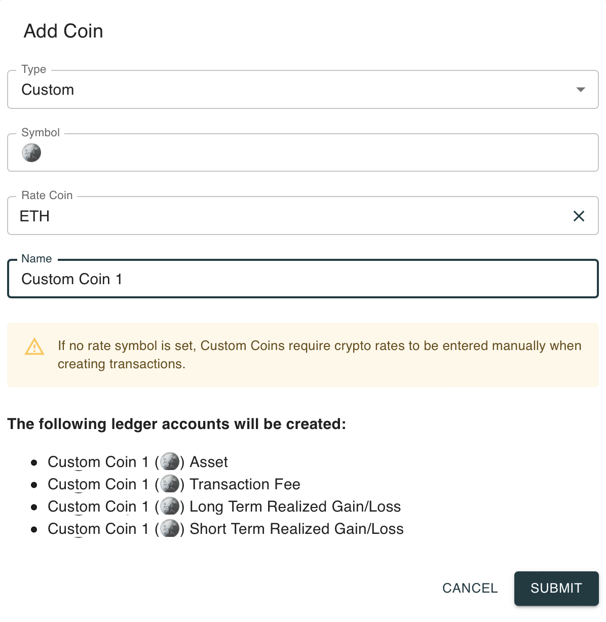Click the warning triangle icon
Viewport: 606px width, 622px height.
click(33, 347)
